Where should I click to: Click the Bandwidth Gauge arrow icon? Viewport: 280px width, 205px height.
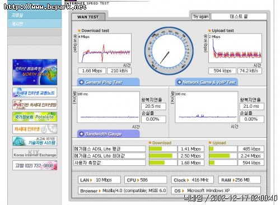(x=81, y=134)
